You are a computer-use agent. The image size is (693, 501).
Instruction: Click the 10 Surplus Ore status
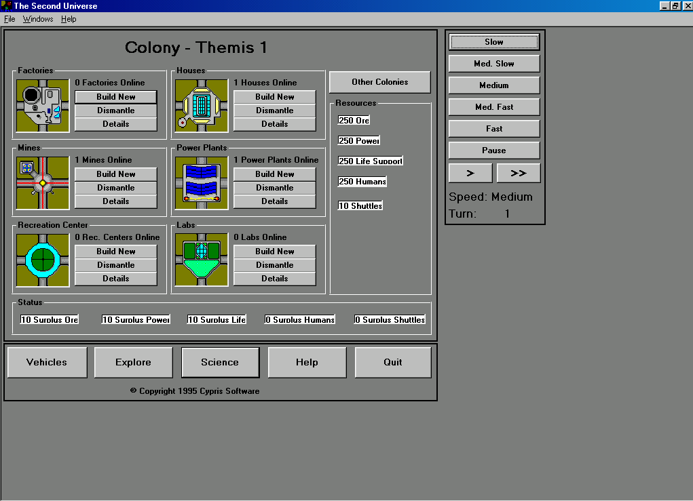click(x=50, y=319)
